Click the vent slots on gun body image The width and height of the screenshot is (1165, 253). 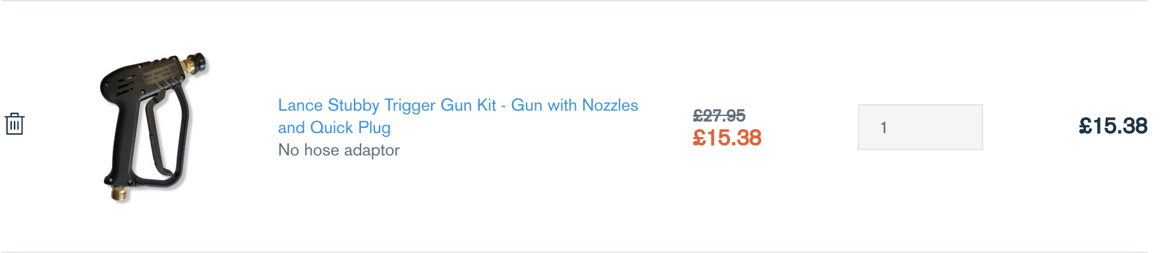pyautogui.click(x=124, y=84)
